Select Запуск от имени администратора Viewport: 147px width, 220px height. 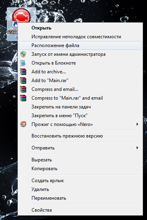tap(80, 54)
